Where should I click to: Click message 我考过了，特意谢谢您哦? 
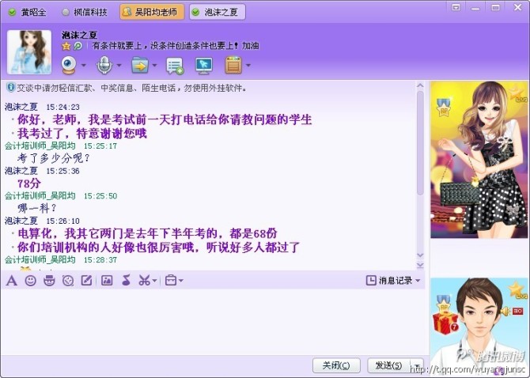(81, 134)
